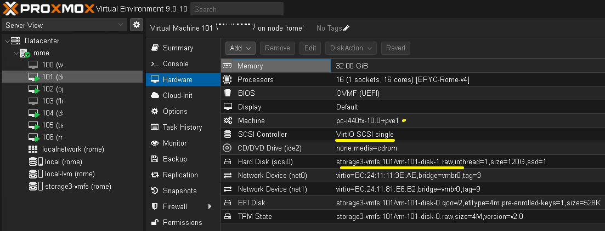Click the CD/DVD Drive disc icon
Viewport: 605px width, 231px height.
(227, 148)
